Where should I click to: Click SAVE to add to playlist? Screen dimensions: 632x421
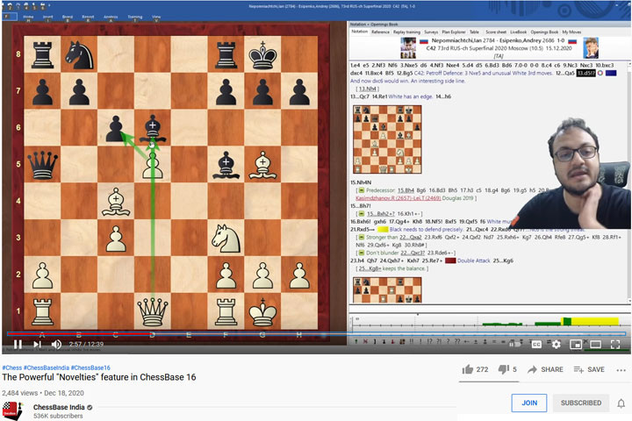click(x=589, y=369)
